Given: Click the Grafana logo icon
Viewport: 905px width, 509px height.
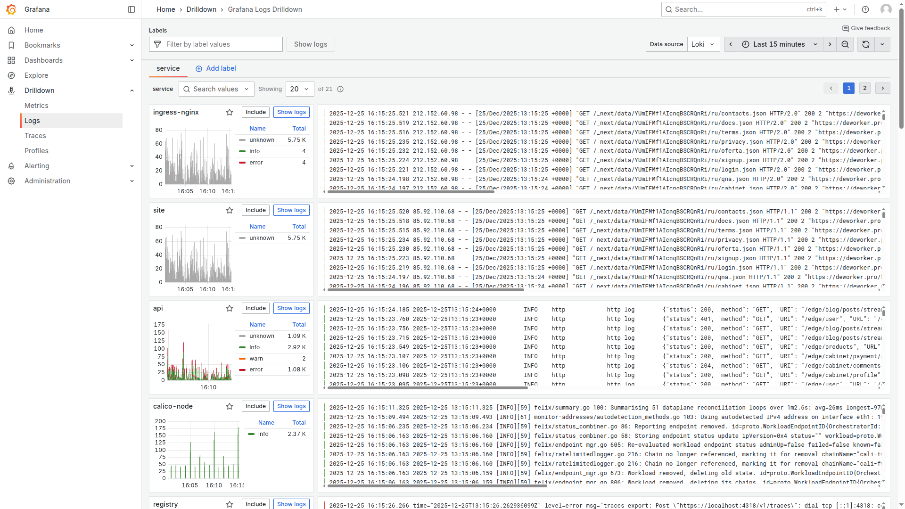Looking at the screenshot, I should pyautogui.click(x=11, y=9).
